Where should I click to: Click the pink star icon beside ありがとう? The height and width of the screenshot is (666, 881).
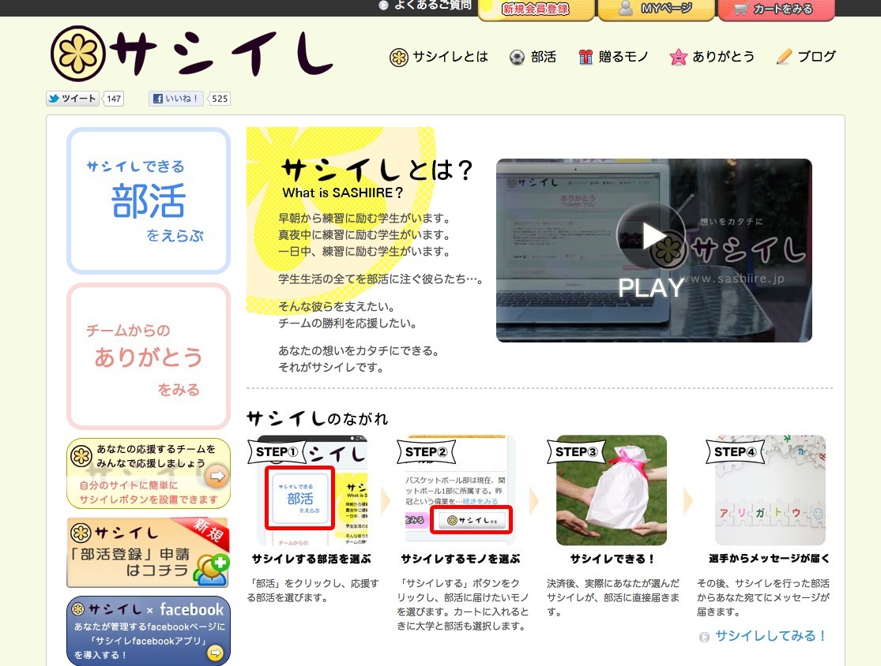coord(677,57)
